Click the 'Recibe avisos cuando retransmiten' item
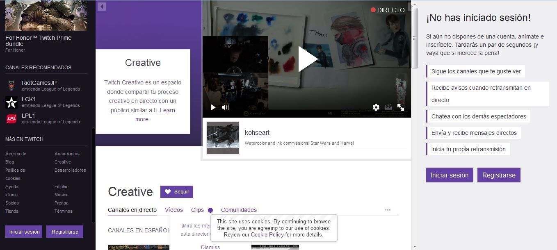 tap(487, 94)
